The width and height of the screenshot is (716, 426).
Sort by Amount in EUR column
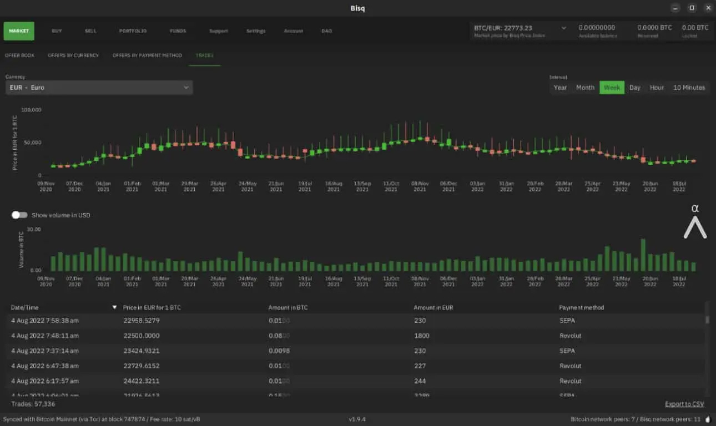click(x=432, y=307)
